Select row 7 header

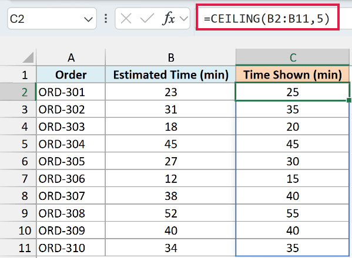[x=18, y=178]
